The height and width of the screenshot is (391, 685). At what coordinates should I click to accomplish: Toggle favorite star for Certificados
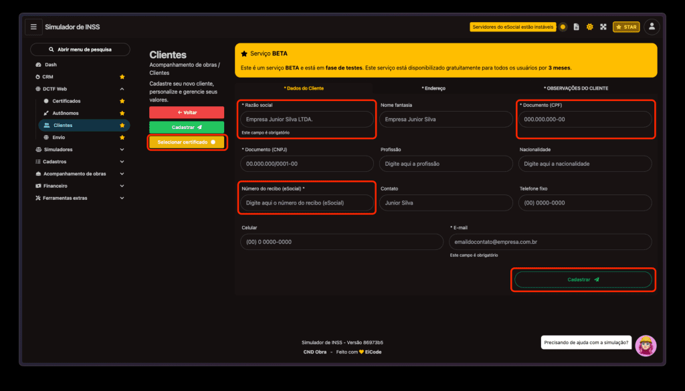122,101
